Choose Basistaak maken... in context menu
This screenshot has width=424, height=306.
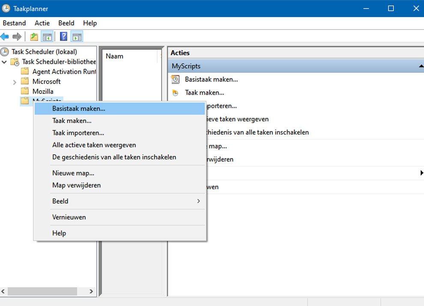pyautogui.click(x=120, y=108)
